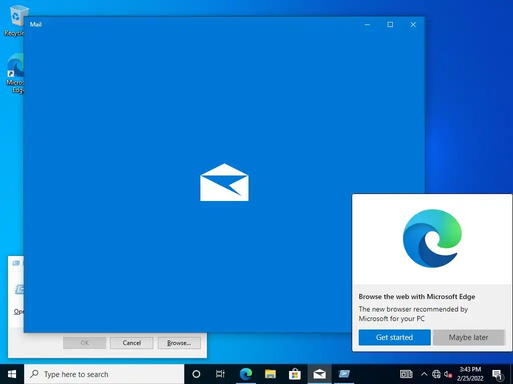Click the Mail envelope logo in the splash screen
Viewport: 513px width, 384px height.
click(x=224, y=182)
